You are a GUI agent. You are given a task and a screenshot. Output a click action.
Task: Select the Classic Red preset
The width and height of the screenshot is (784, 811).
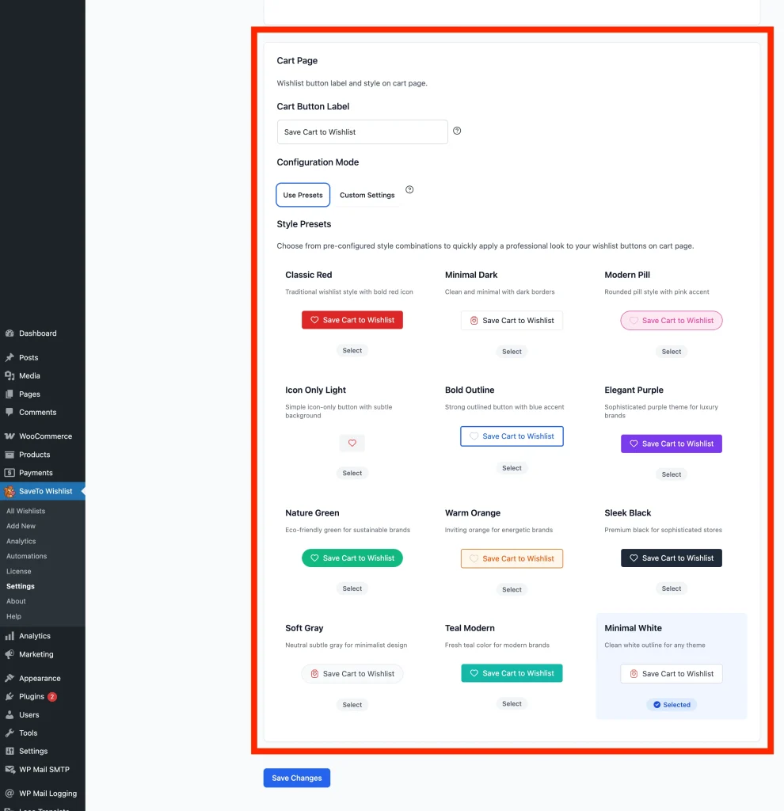pyautogui.click(x=352, y=351)
